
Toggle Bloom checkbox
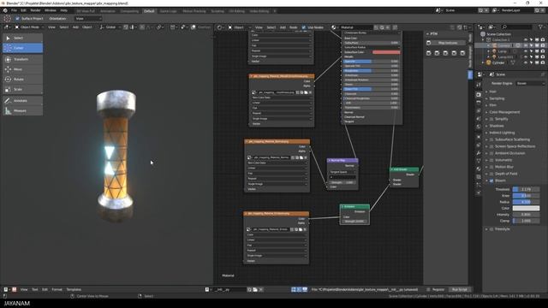(x=491, y=181)
